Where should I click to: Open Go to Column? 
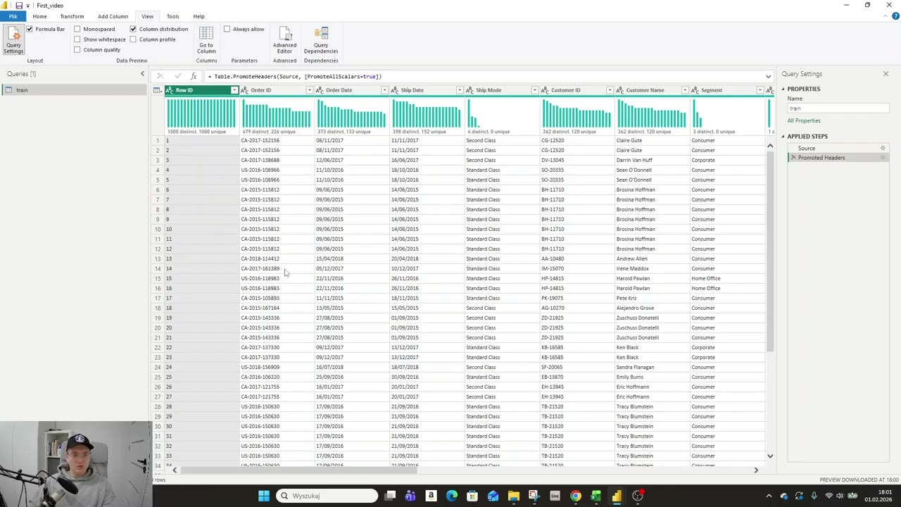click(x=206, y=40)
